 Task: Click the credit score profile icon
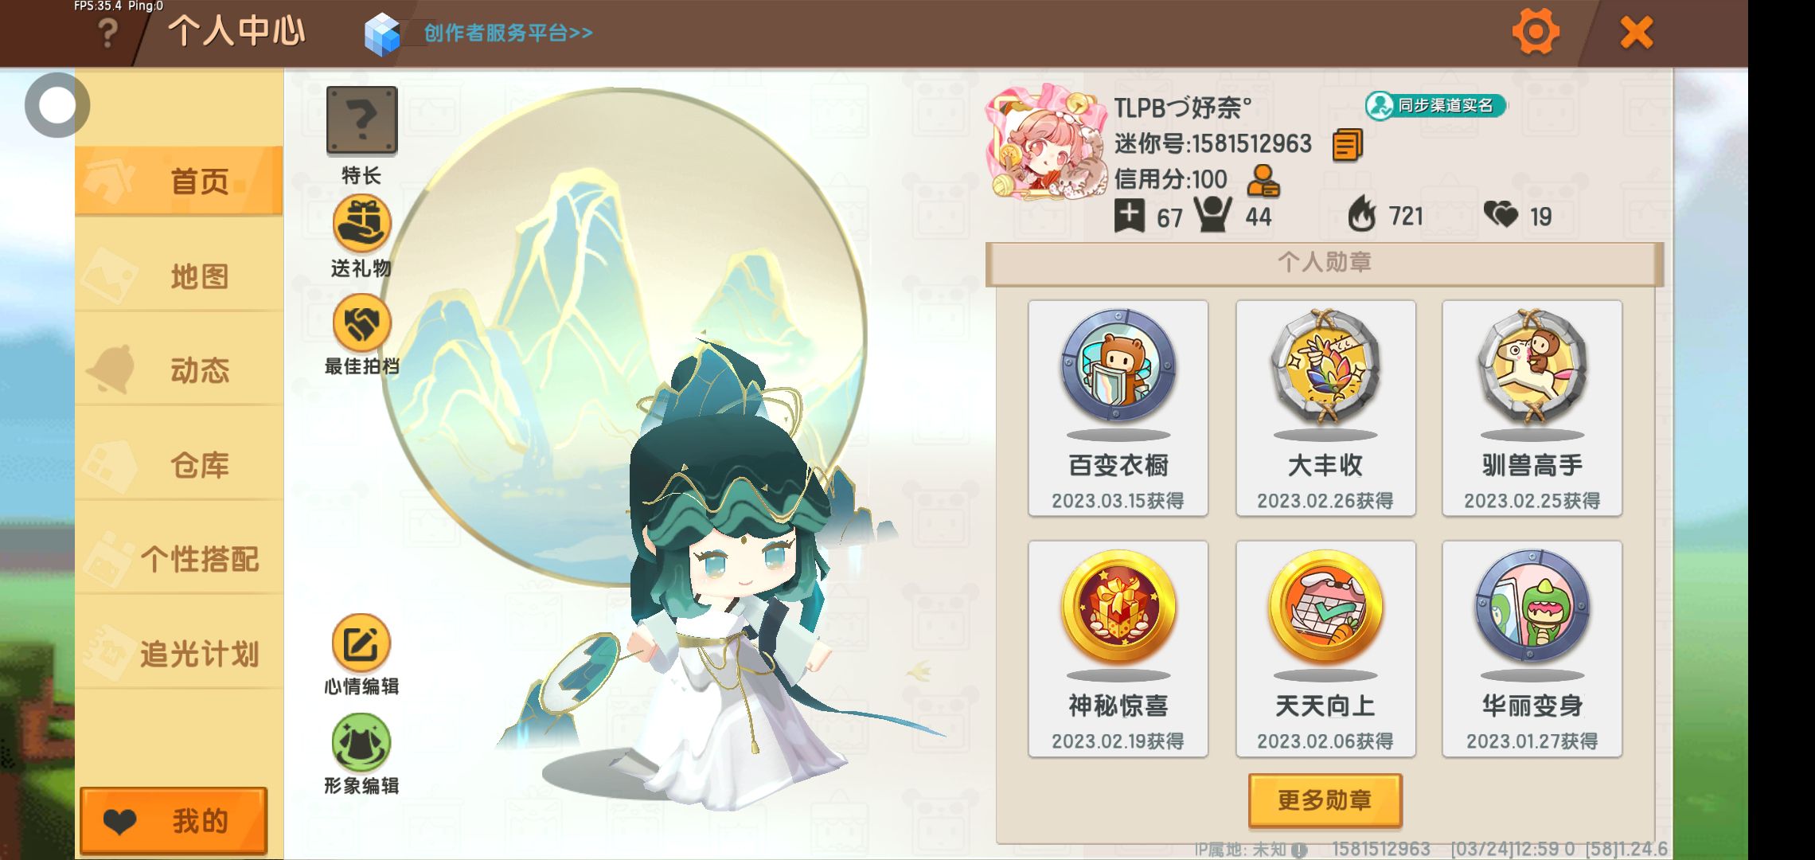tap(1263, 181)
